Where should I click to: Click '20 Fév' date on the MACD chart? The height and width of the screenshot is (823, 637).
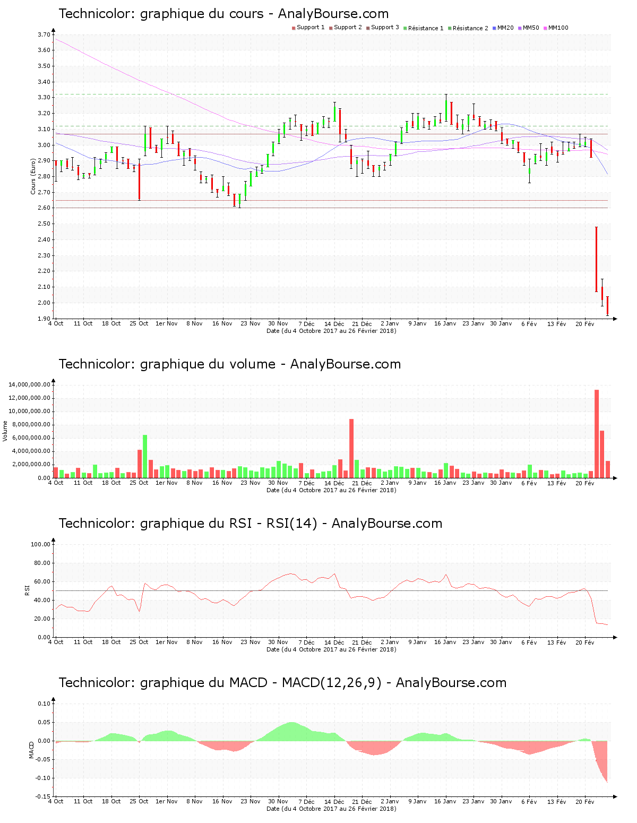(585, 801)
